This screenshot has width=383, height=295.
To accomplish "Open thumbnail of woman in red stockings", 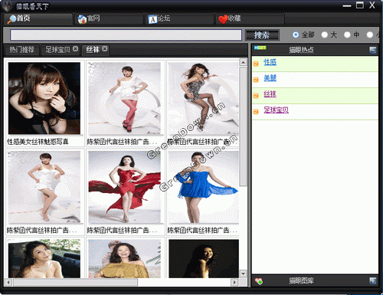I will coord(124,98).
